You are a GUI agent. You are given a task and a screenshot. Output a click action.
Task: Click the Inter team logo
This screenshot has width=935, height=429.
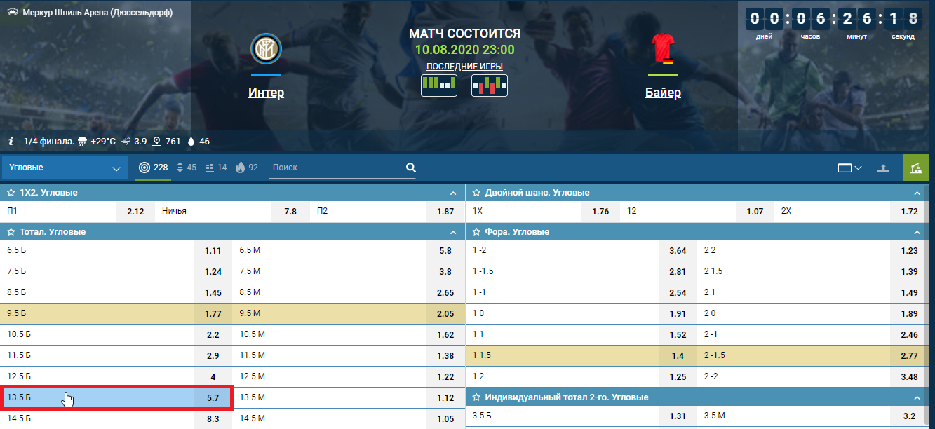point(266,48)
